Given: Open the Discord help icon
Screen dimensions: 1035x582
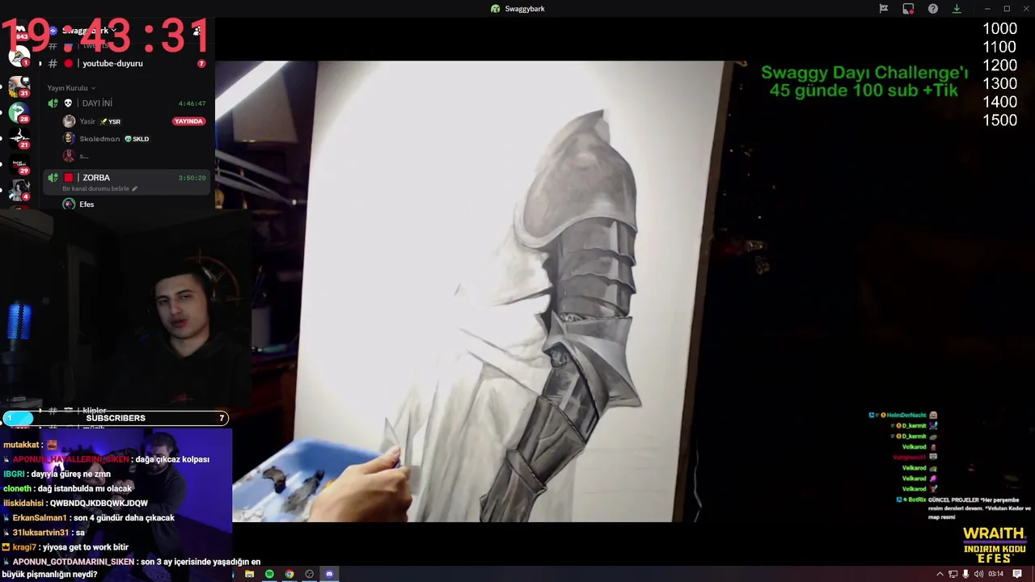Looking at the screenshot, I should click(933, 8).
